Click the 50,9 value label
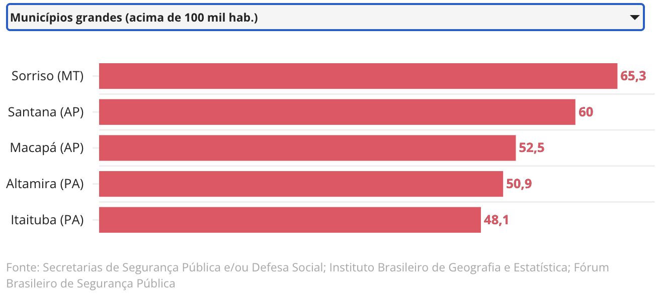The height and width of the screenshot is (298, 660). tap(519, 184)
